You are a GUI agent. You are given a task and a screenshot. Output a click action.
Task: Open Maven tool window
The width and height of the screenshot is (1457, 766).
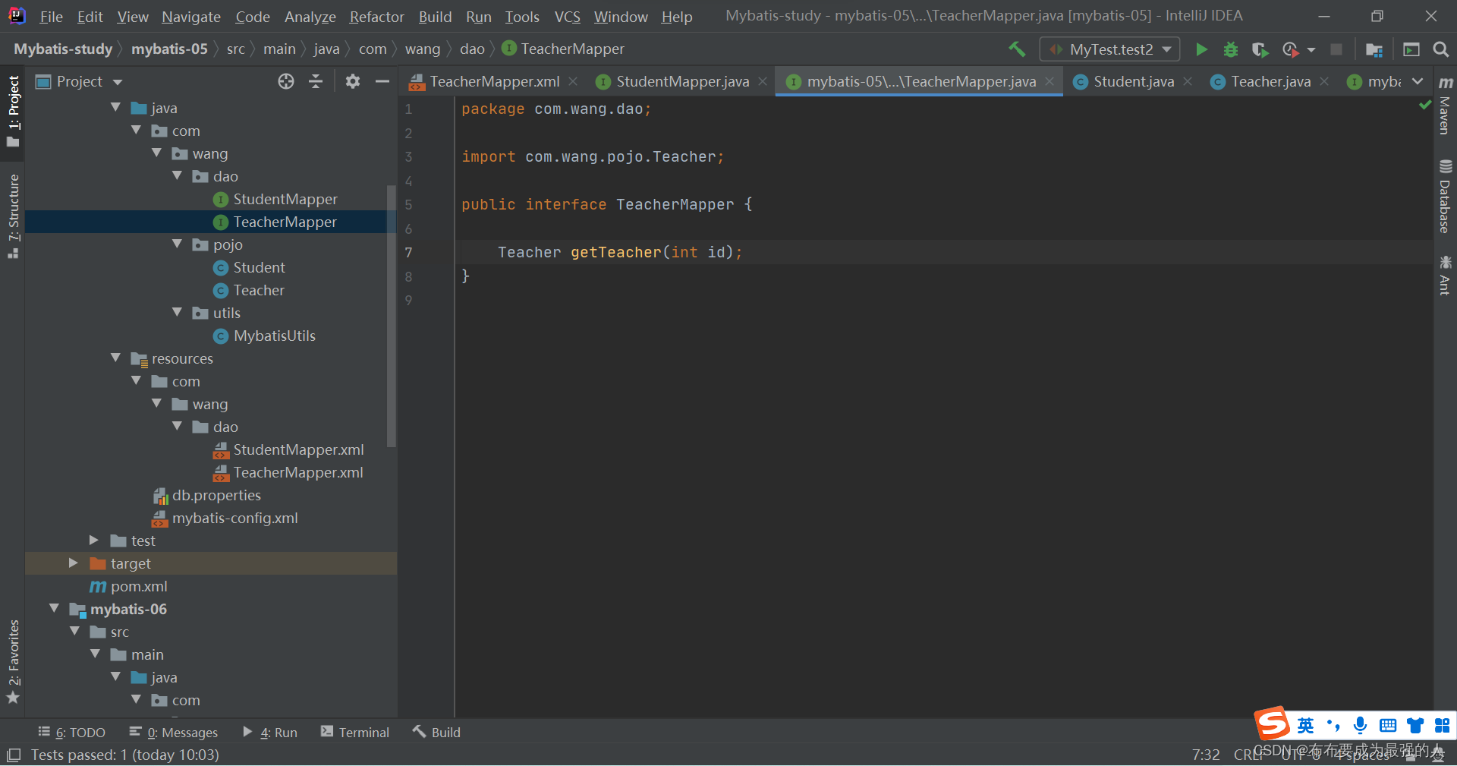1445,105
